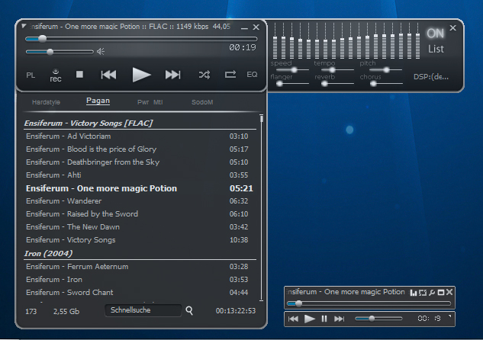Switch to the SodoM playlist tab
The height and width of the screenshot is (340, 483).
pos(202,101)
